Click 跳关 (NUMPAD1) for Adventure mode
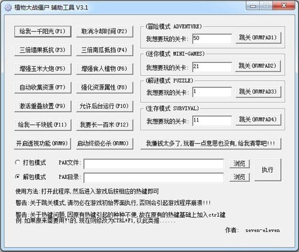This screenshot has height=252, width=299. (258, 38)
